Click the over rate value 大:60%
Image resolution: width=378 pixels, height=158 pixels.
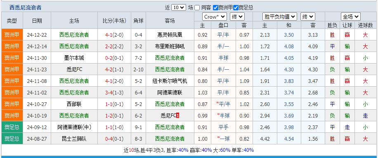(222, 150)
